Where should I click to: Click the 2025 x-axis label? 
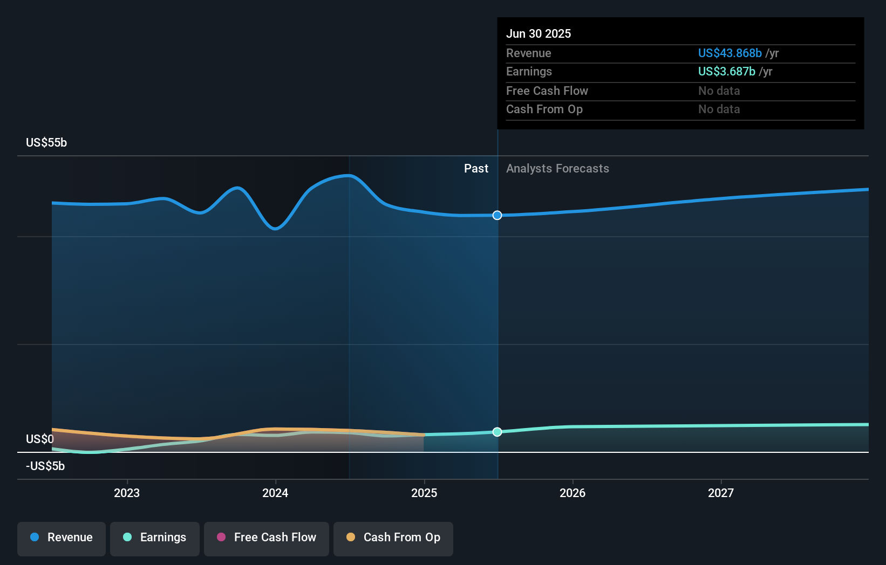click(424, 493)
